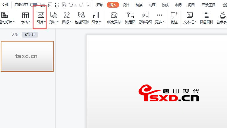Screen dimensions: 227x128
Task: Insert a 思维导图 mind map
Action: coord(145,18)
